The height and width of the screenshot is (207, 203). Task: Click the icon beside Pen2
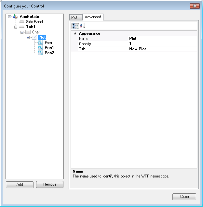click(x=40, y=53)
